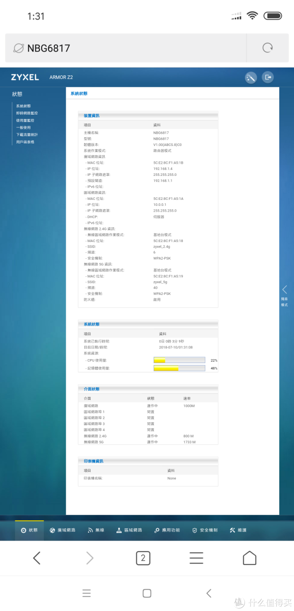Click WAN MAC address 5C:E2:8C:F1:A5:1B
294x611 pixels.
pos(168,163)
